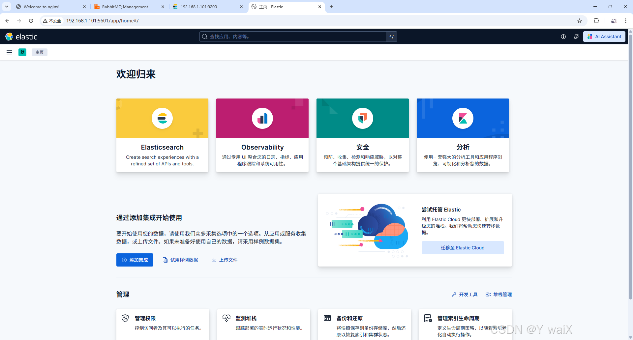Screen dimensions: 633x340
Task: Click the address bar URL
Action: (x=103, y=21)
